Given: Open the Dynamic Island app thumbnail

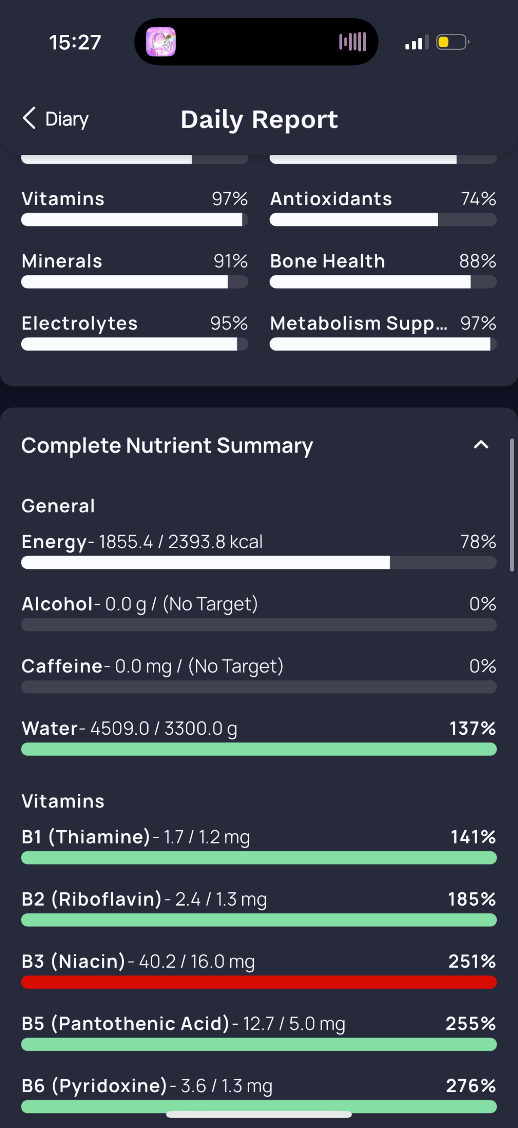Looking at the screenshot, I should coord(161,42).
